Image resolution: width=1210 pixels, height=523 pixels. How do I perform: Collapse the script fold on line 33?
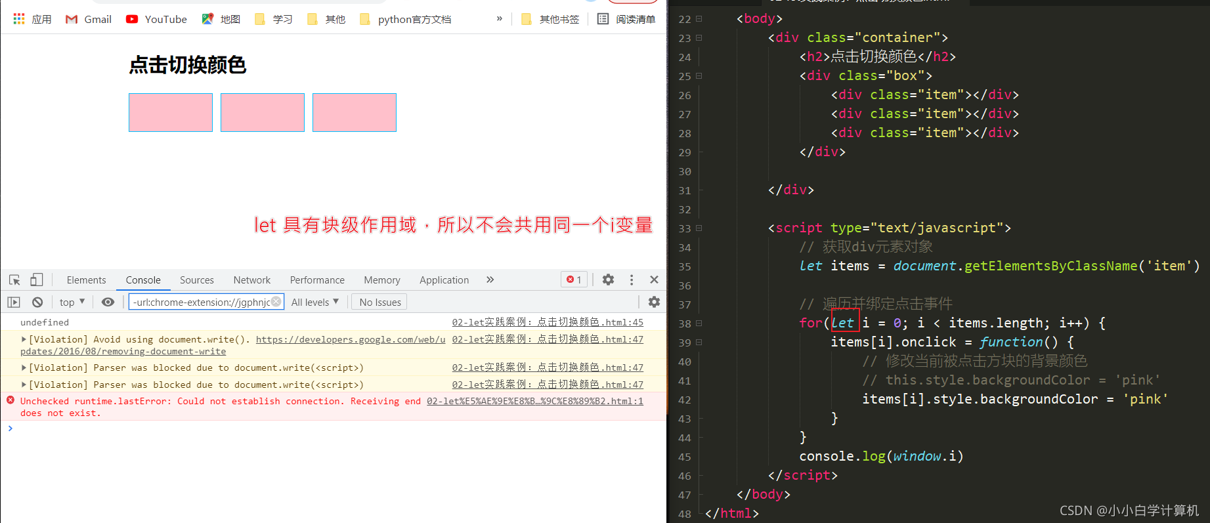(x=699, y=228)
